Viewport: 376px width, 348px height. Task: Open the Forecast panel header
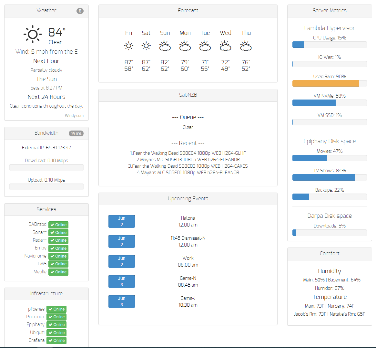pos(188,11)
